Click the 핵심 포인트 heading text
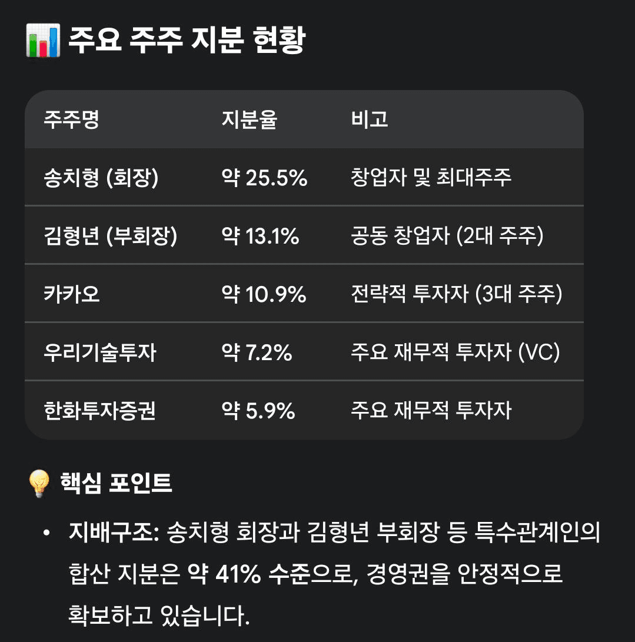The height and width of the screenshot is (642, 635). click(x=116, y=483)
